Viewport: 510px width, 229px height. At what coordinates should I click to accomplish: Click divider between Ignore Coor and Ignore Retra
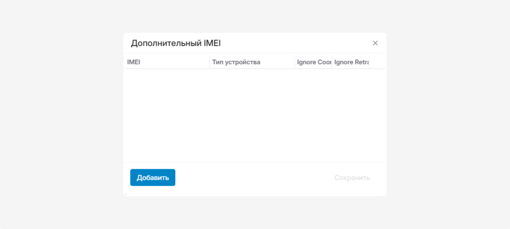point(332,62)
